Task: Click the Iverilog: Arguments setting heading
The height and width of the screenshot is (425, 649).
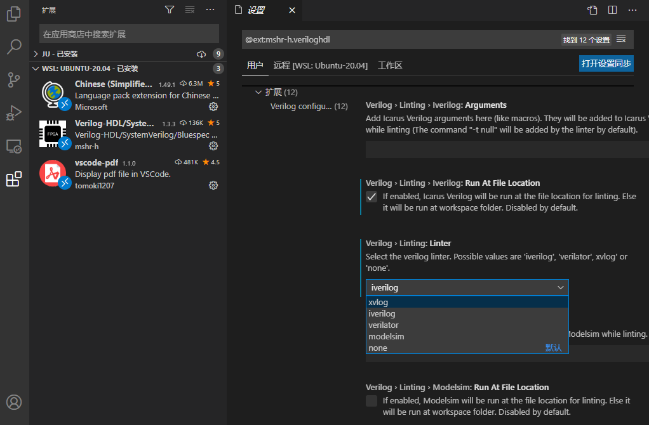Action: click(x=436, y=105)
